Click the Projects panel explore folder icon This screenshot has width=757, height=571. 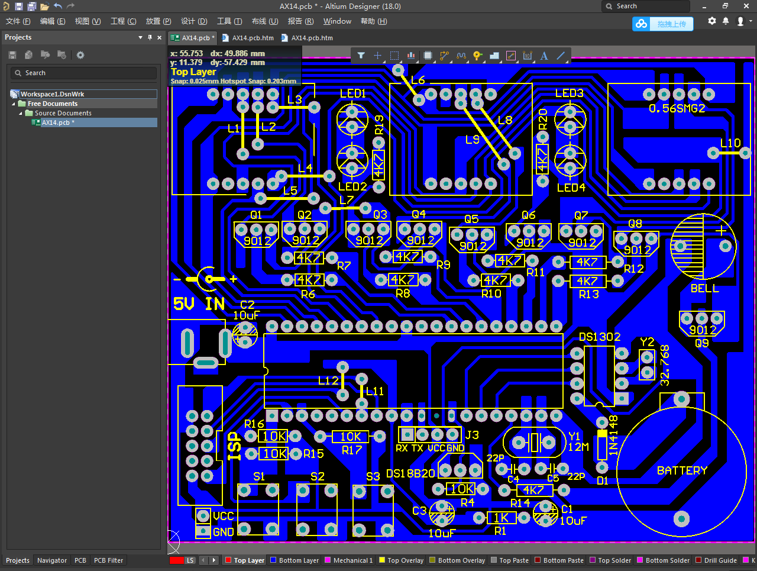pos(45,55)
